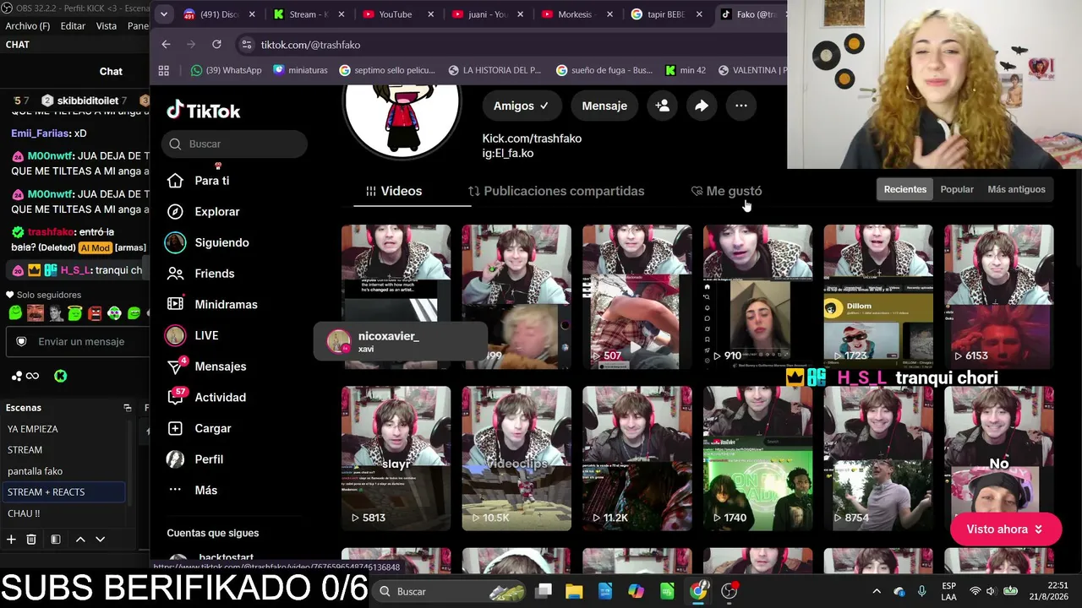Open the Explorar compass page
Image resolution: width=1082 pixels, height=608 pixels.
pos(203,212)
